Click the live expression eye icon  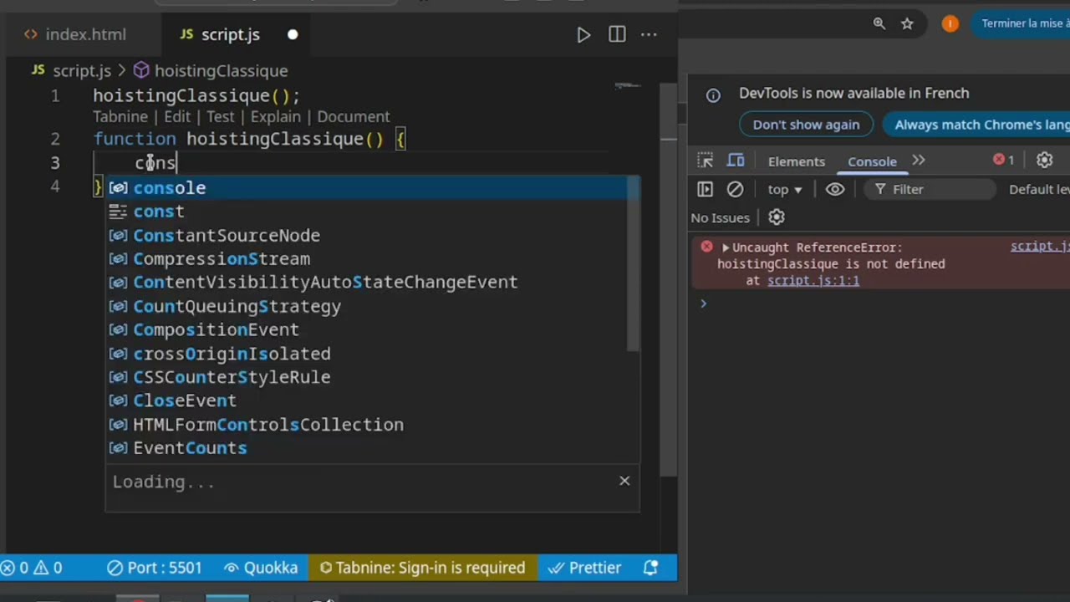pos(835,190)
